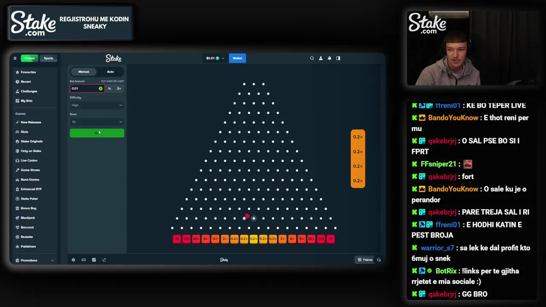
Task: Open the Fairness button
Action: tap(366, 260)
